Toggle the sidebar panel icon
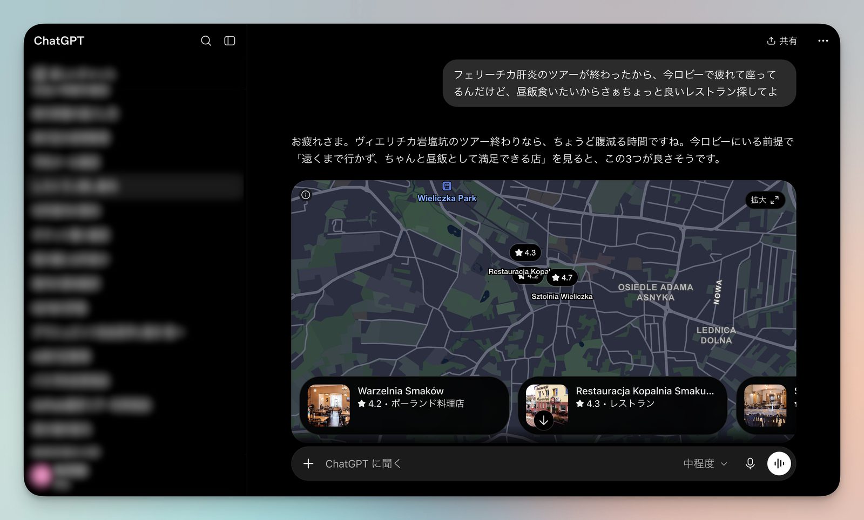Image resolution: width=864 pixels, height=520 pixels. pyautogui.click(x=230, y=41)
